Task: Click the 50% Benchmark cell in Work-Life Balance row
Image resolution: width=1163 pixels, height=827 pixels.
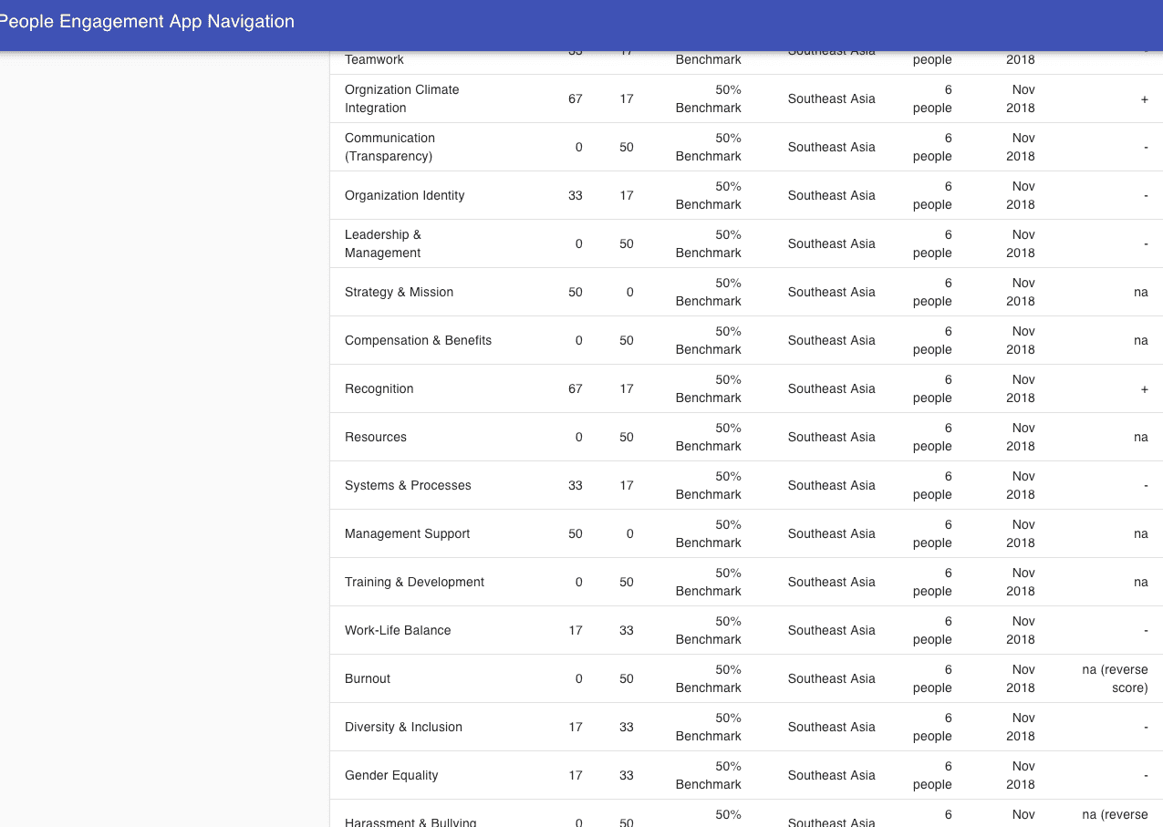Action: (709, 630)
